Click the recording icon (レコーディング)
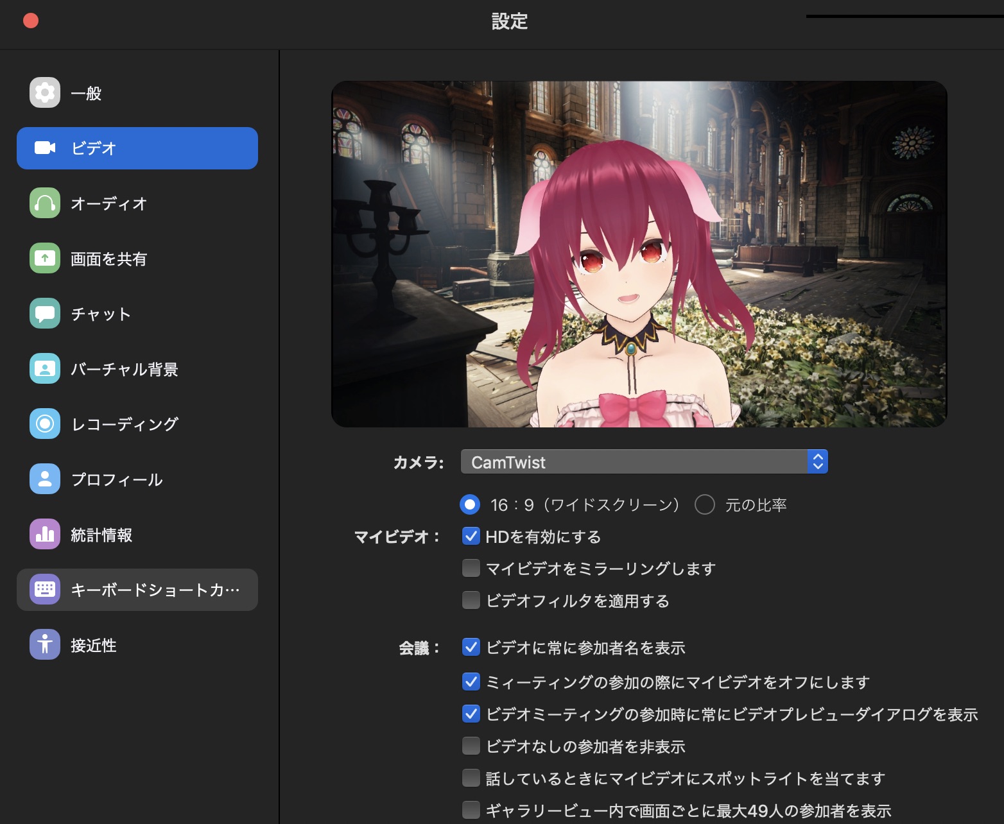1004x824 pixels. coord(45,424)
